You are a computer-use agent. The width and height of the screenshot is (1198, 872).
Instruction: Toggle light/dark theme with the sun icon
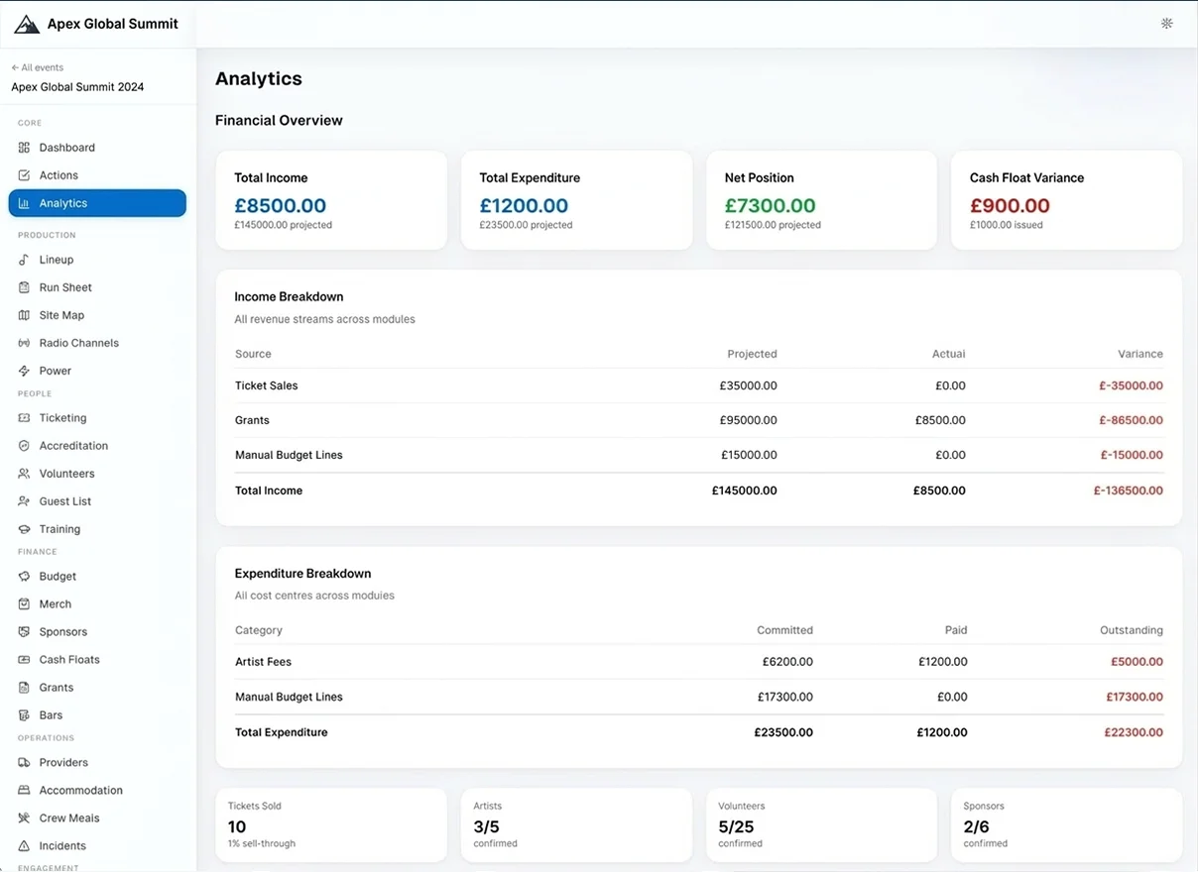coord(1166,23)
